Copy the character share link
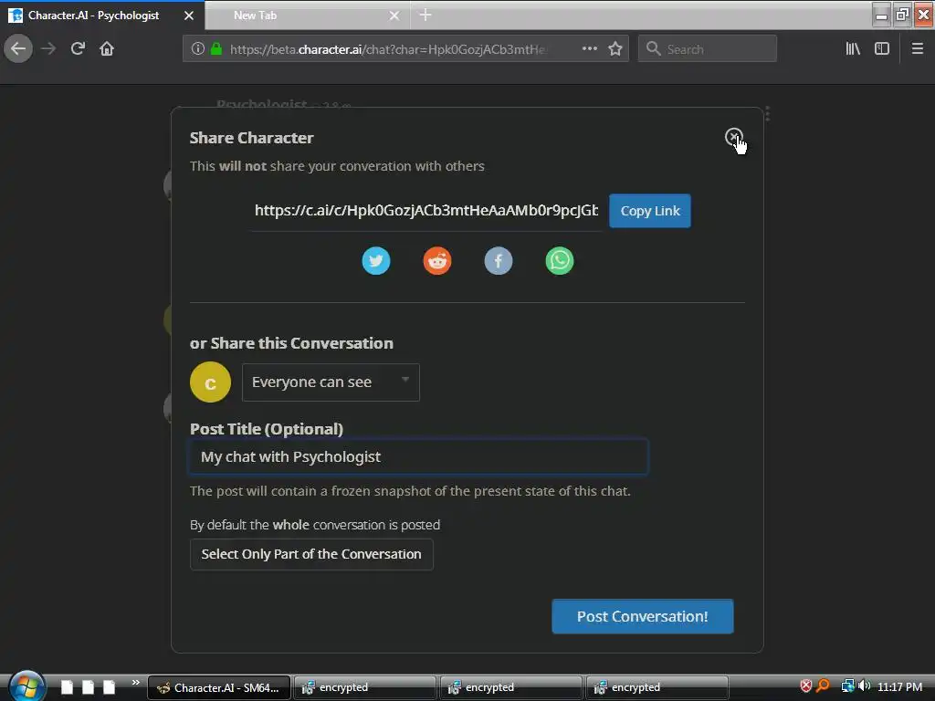The height and width of the screenshot is (701, 935). point(650,211)
